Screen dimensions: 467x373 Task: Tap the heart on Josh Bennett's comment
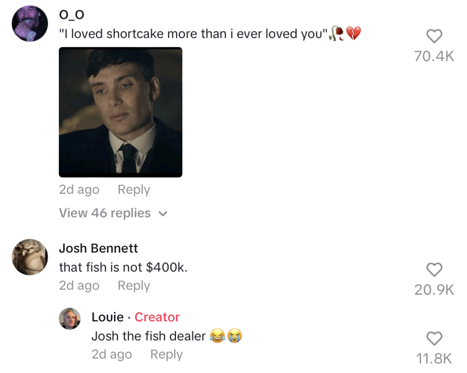(434, 270)
